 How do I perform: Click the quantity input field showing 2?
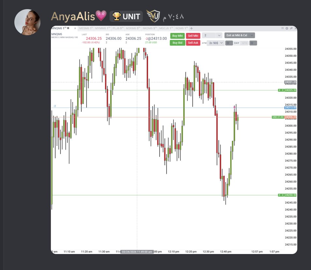tap(209, 36)
